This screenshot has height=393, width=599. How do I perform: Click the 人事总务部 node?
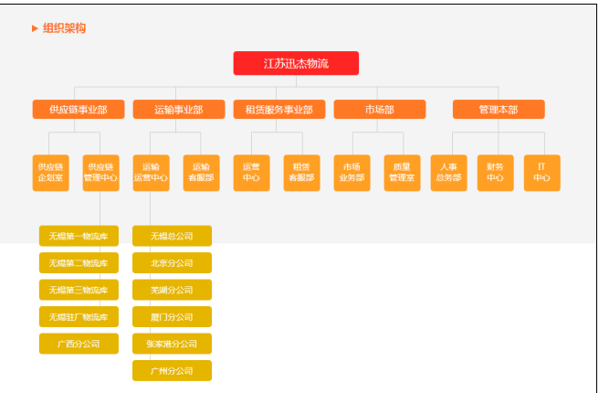(x=449, y=173)
